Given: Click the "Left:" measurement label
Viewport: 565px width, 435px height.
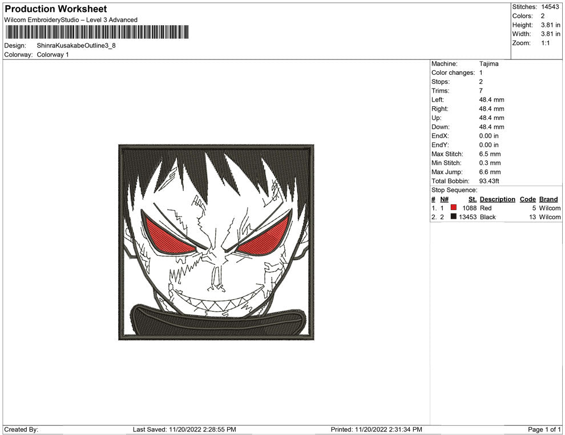Looking at the screenshot, I should coord(437,100).
